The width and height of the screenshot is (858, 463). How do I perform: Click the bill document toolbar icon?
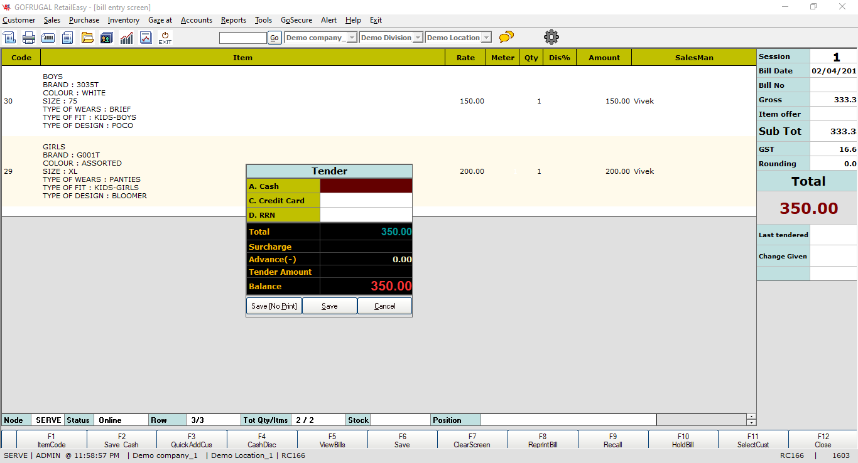tap(9, 38)
